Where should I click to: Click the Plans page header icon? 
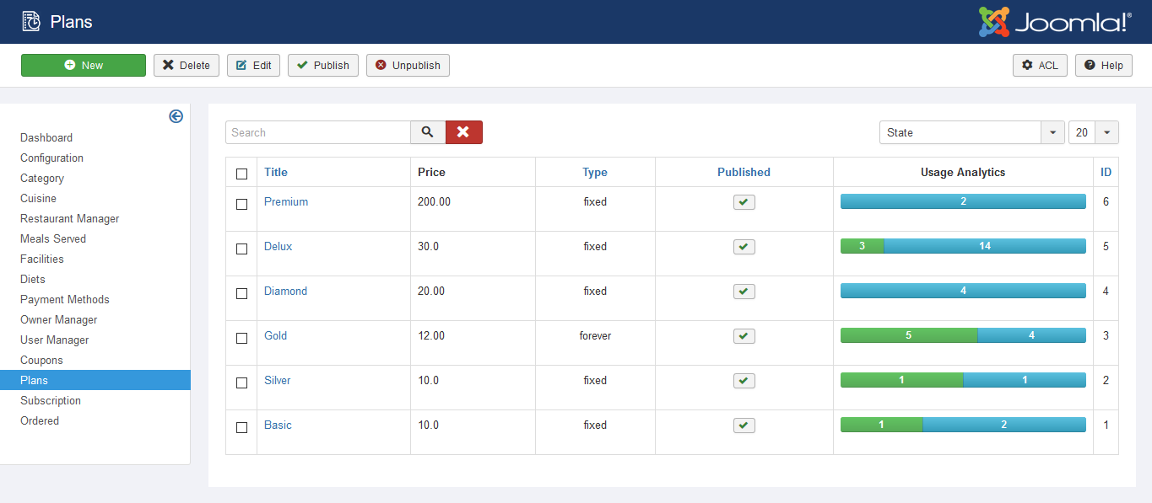(31, 22)
